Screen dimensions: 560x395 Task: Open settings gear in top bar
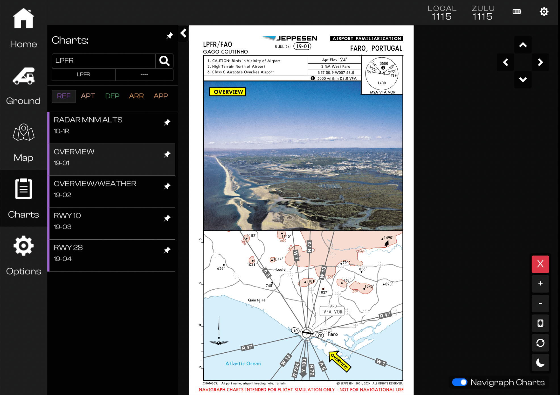(x=544, y=12)
